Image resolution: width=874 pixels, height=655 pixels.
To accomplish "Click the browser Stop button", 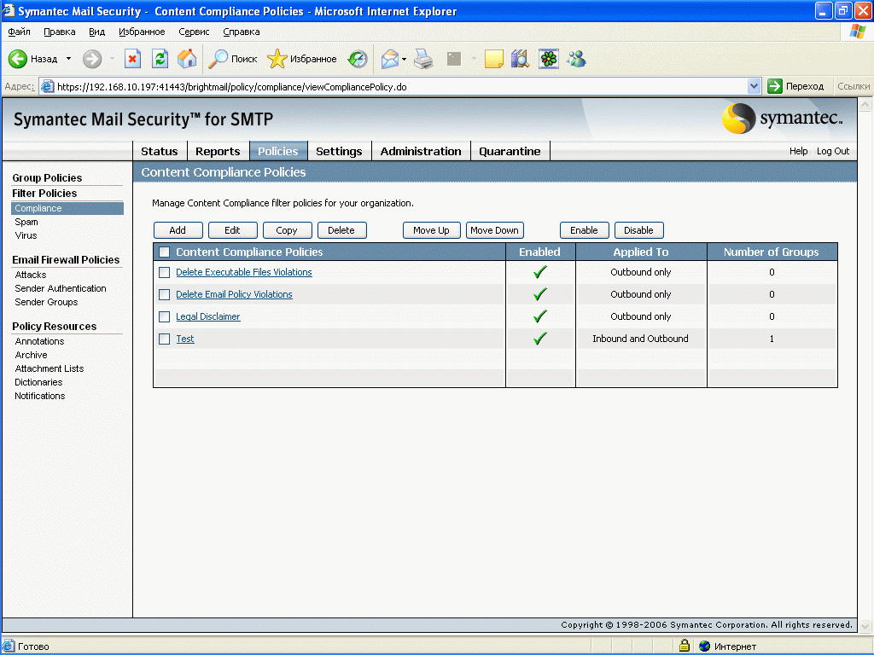I will [x=132, y=59].
